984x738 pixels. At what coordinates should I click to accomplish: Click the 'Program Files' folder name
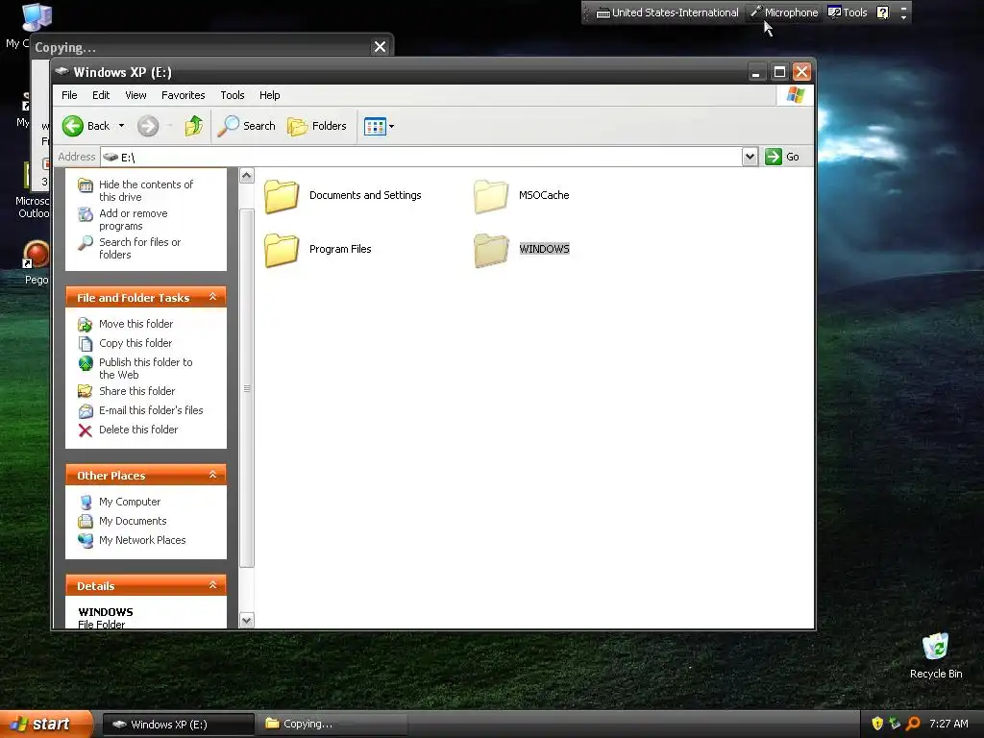pos(340,249)
